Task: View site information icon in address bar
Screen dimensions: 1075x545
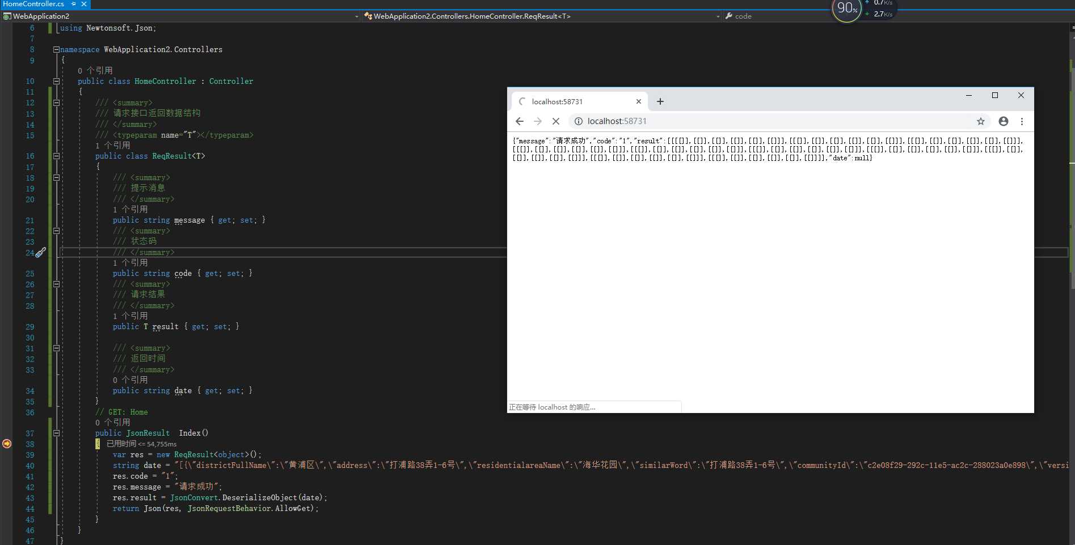Action: pos(578,121)
